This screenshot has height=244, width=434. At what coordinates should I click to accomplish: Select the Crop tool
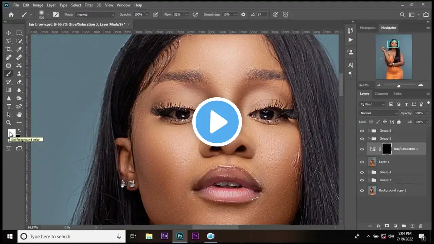[x=9, y=49]
